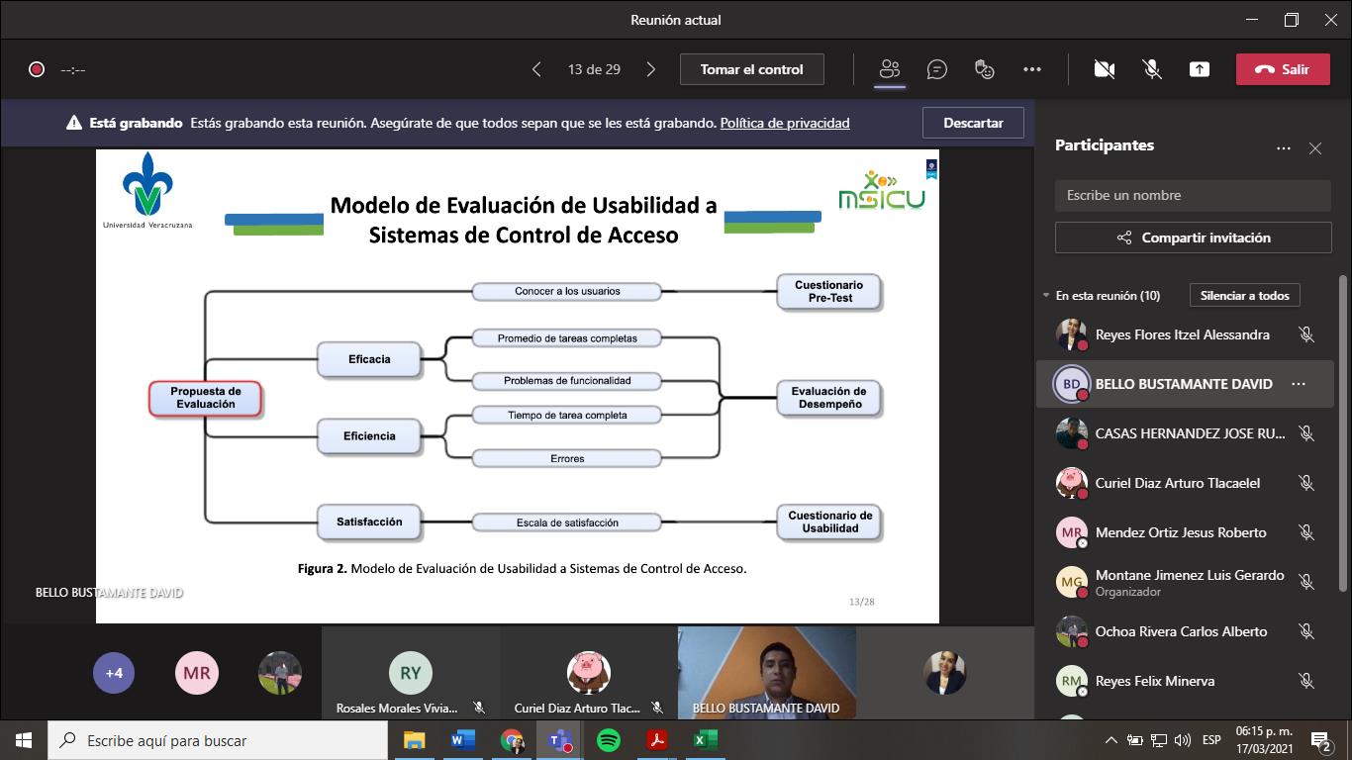Screen dimensions: 1352x760
Task: Click the recording indicator icon
Action: 37,69
